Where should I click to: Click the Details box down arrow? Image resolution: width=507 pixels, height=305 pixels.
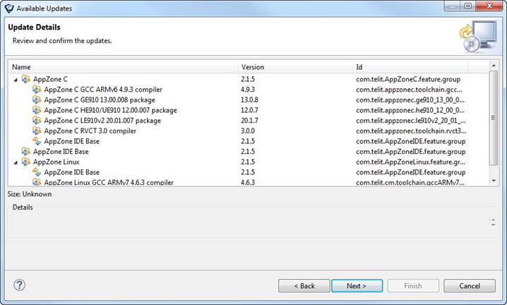pyautogui.click(x=493, y=225)
